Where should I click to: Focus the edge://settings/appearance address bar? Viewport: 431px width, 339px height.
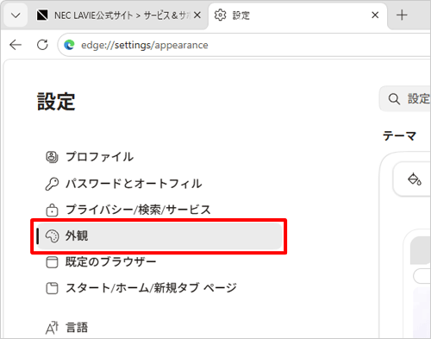244,45
